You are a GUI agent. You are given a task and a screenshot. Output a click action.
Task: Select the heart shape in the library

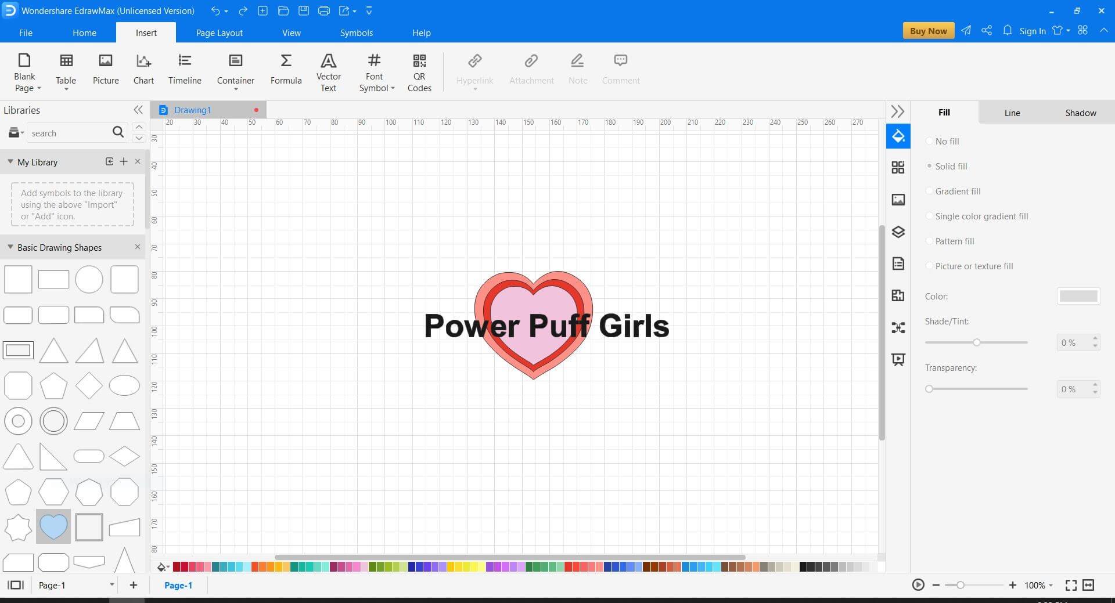[53, 526]
